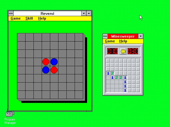Image resolution: width=170 pixels, height=127 pixels.
Task: Open the Help menu in Reversi
Action: click(42, 19)
